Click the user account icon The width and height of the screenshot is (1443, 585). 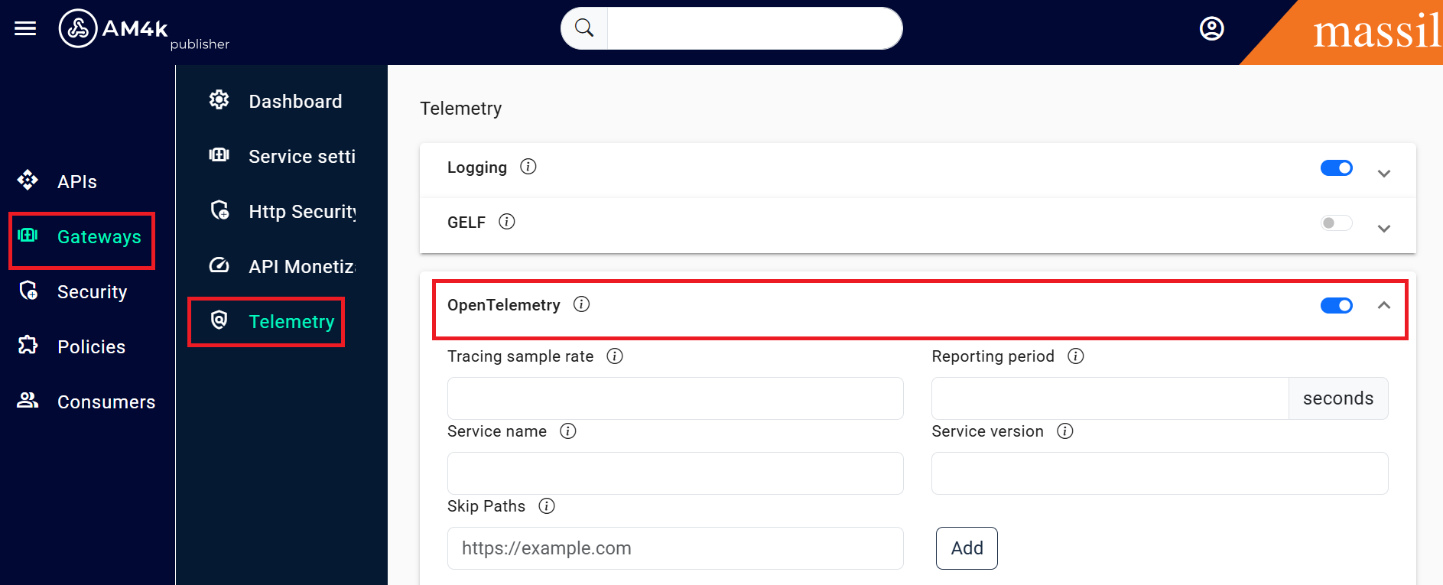coord(1211,29)
